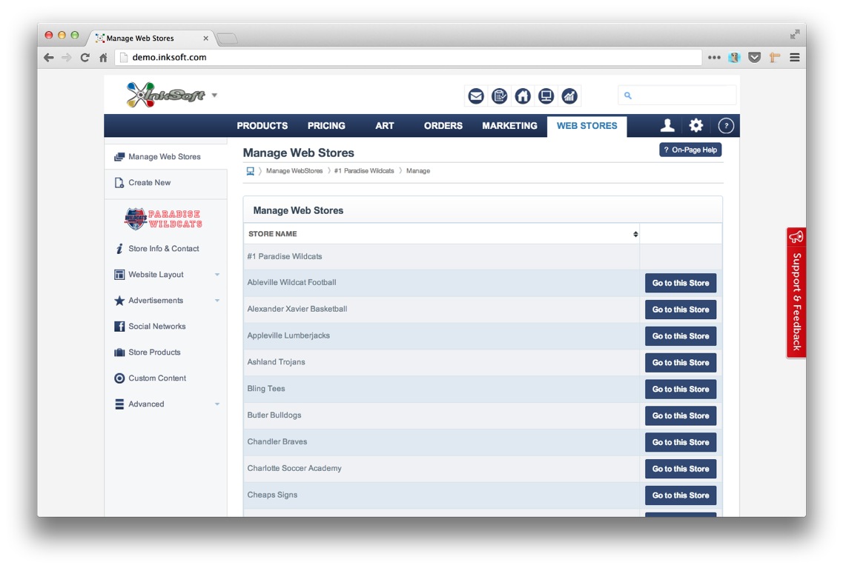Click the avatar extension icon in browser toolbar
The image size is (843, 568).
[735, 58]
